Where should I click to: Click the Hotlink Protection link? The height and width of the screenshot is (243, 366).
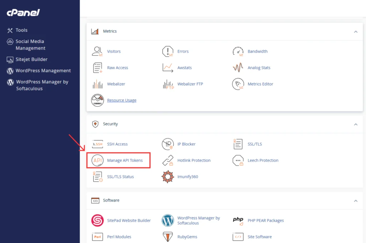[194, 160]
